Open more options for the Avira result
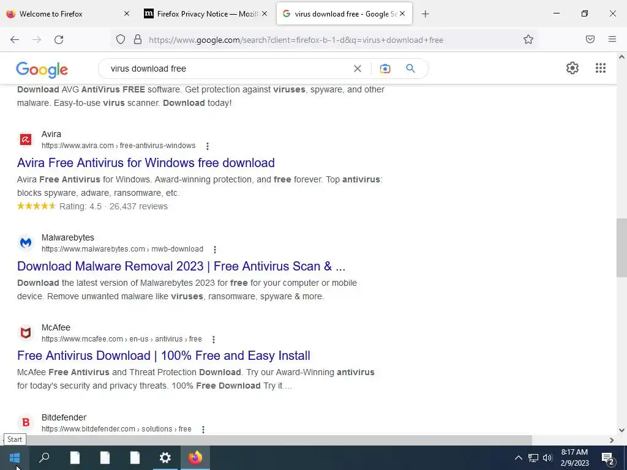The image size is (627, 470). (x=207, y=146)
